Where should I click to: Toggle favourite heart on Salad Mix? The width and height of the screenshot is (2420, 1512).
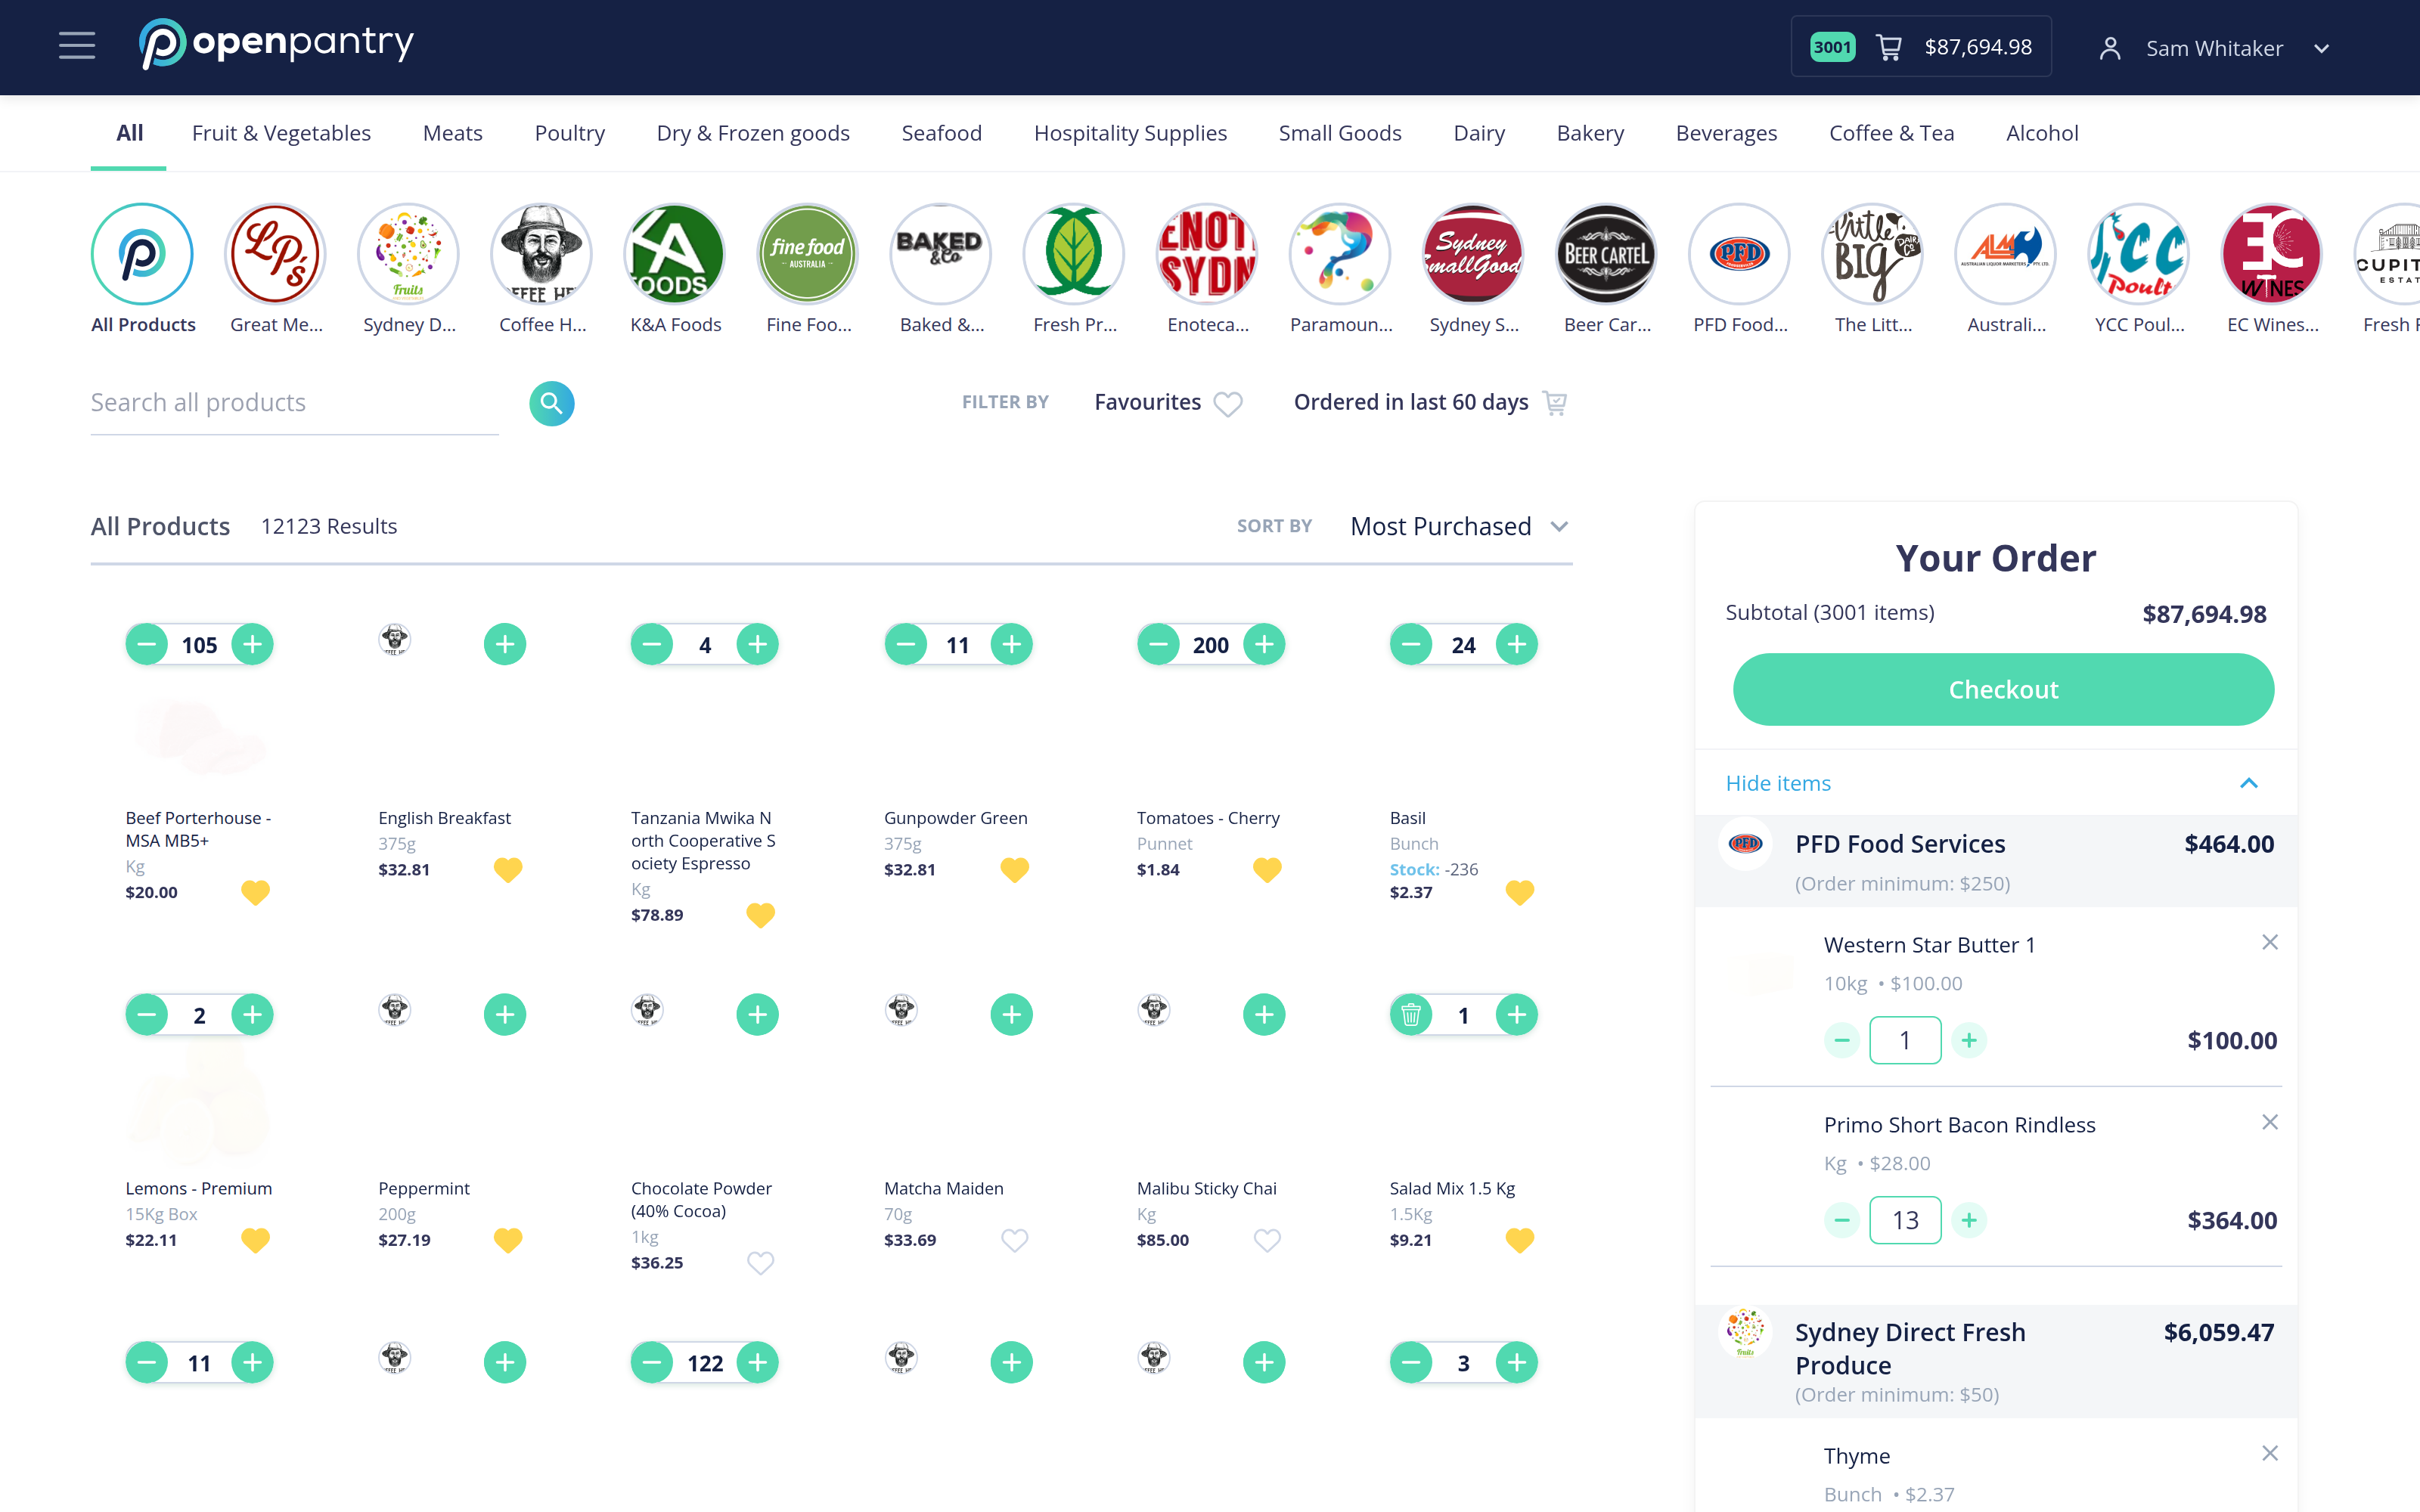[x=1519, y=1240]
